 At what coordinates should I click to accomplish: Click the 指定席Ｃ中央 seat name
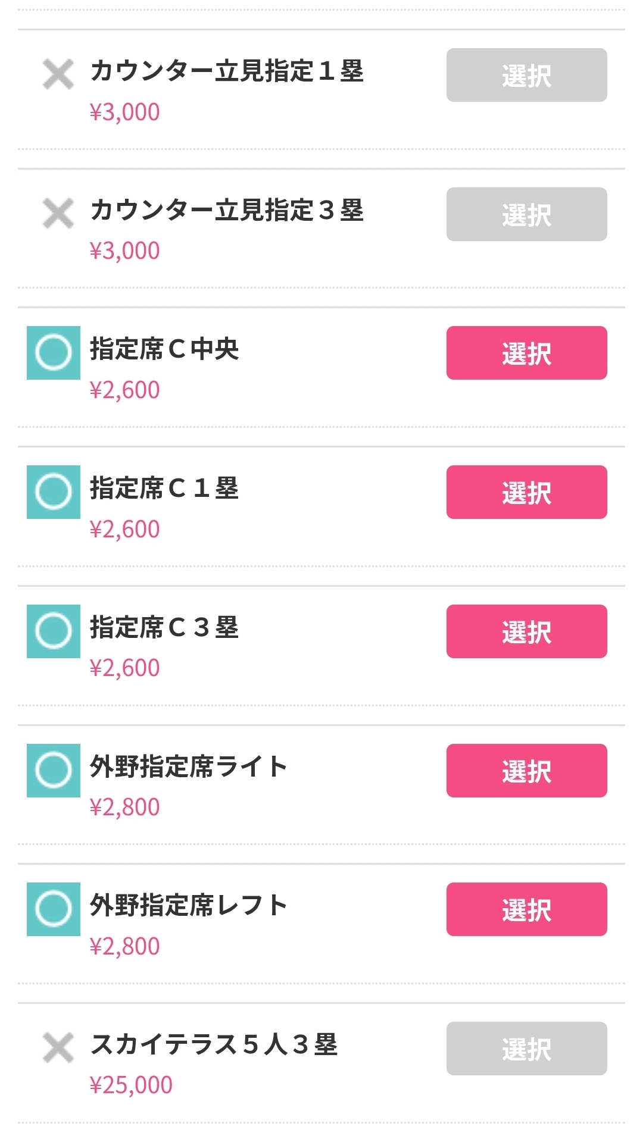pyautogui.click(x=164, y=349)
